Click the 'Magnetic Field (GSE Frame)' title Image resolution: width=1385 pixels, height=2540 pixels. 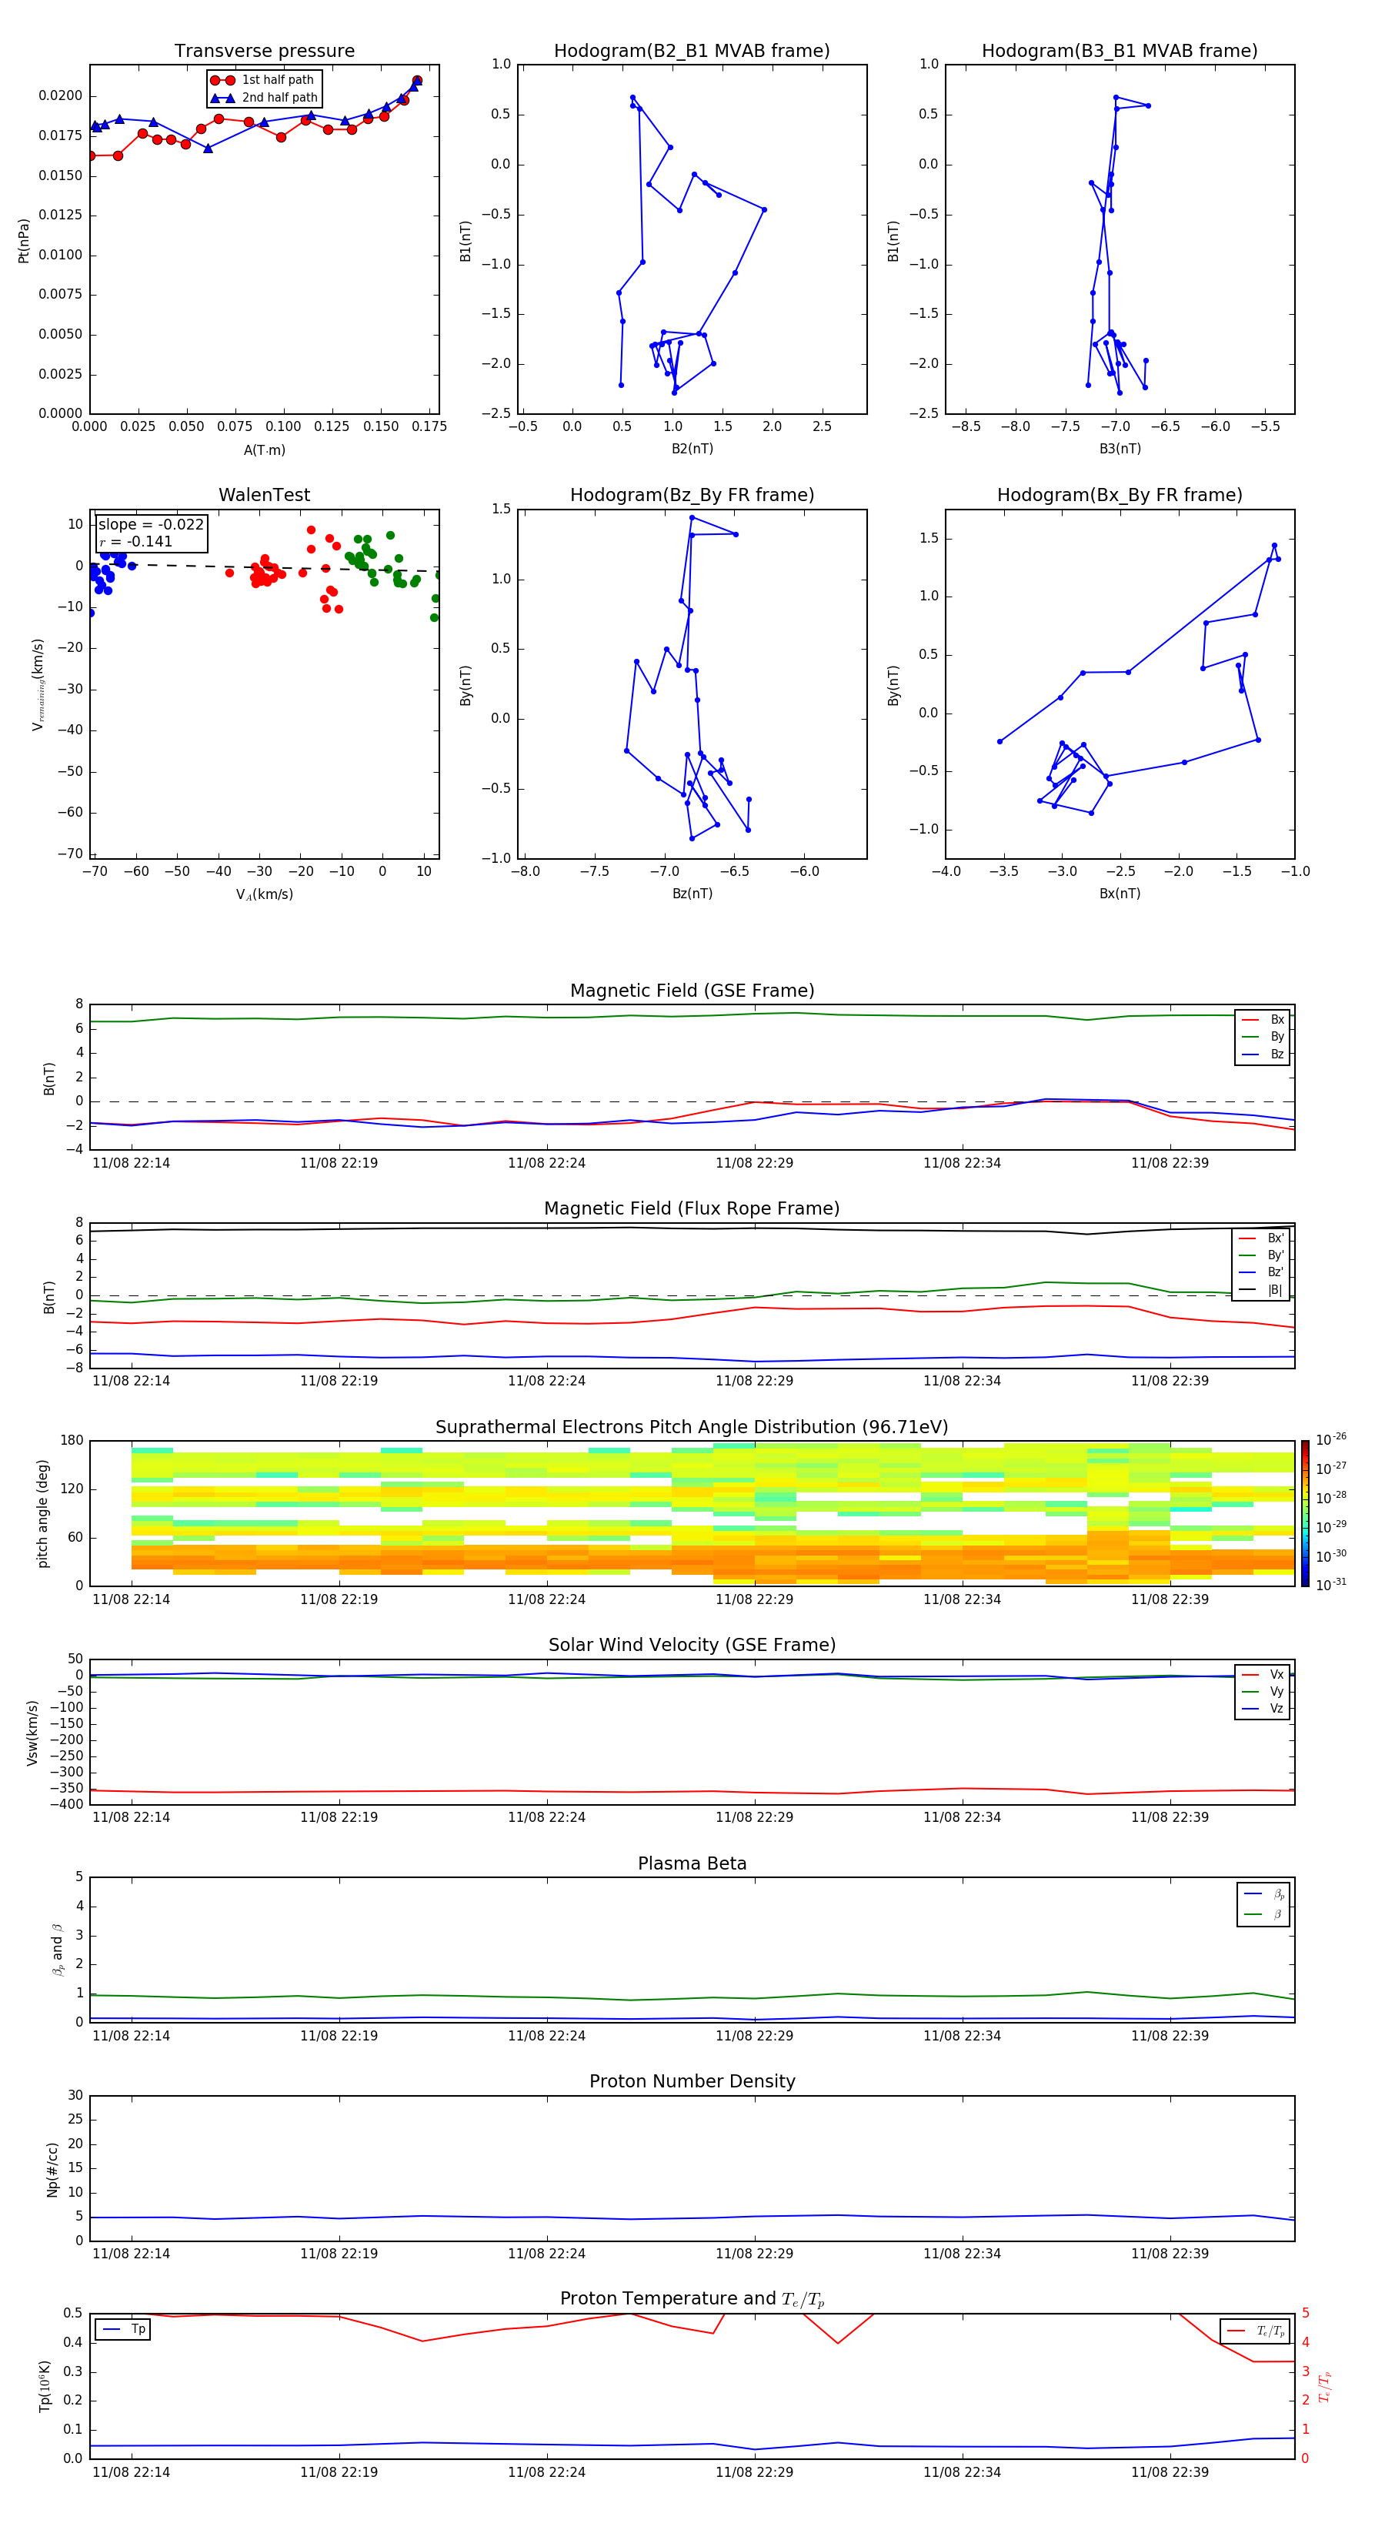[x=692, y=991]
